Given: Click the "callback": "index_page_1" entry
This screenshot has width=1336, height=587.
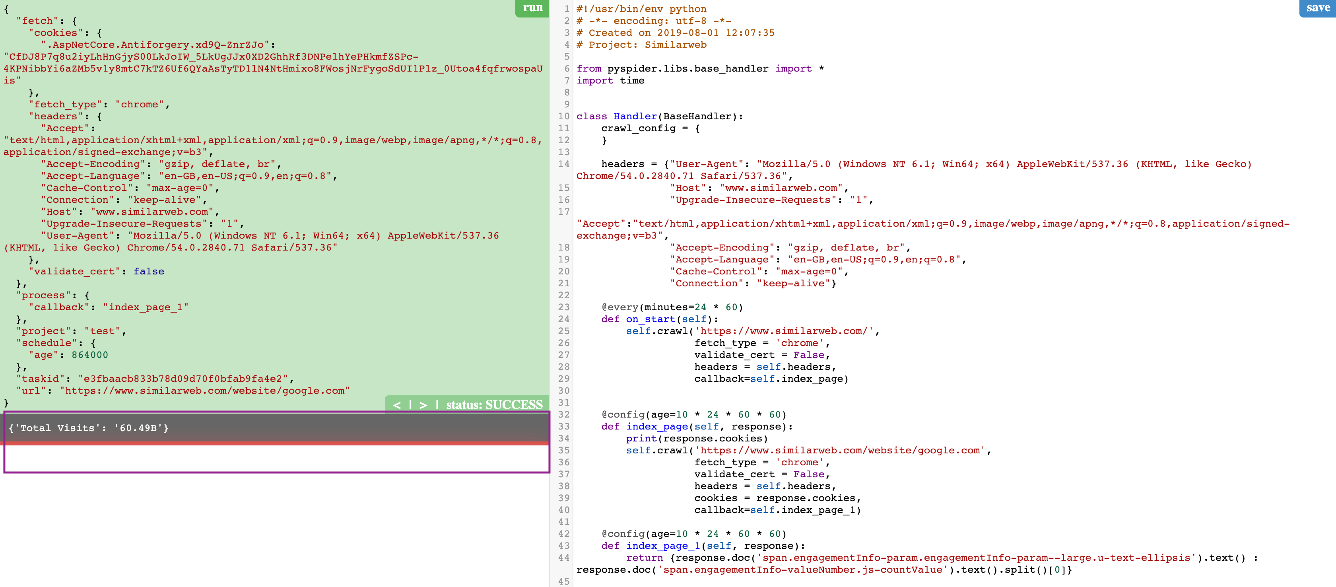Looking at the screenshot, I should tap(109, 307).
